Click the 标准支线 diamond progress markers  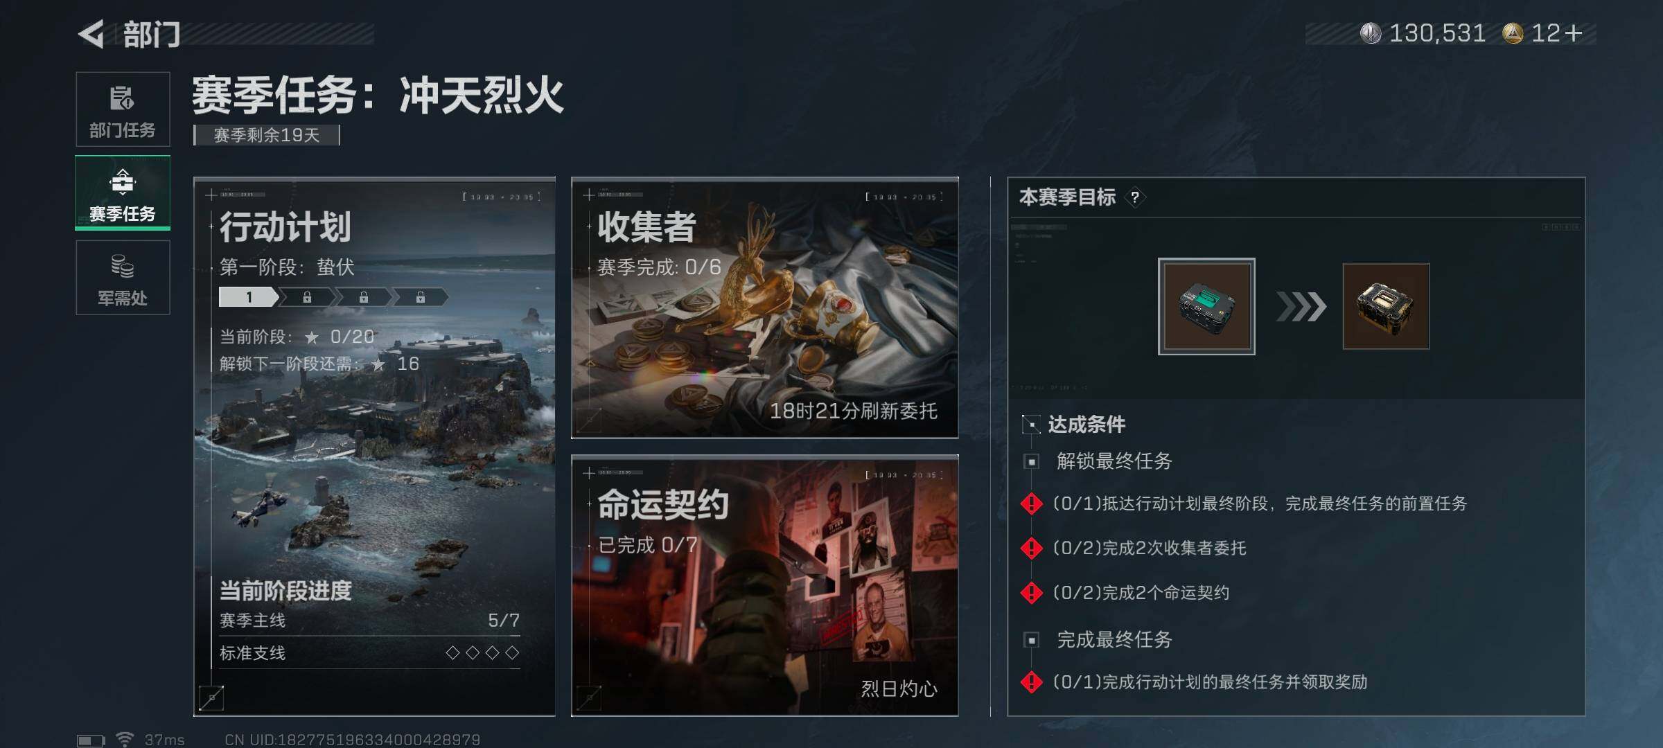[x=482, y=652]
